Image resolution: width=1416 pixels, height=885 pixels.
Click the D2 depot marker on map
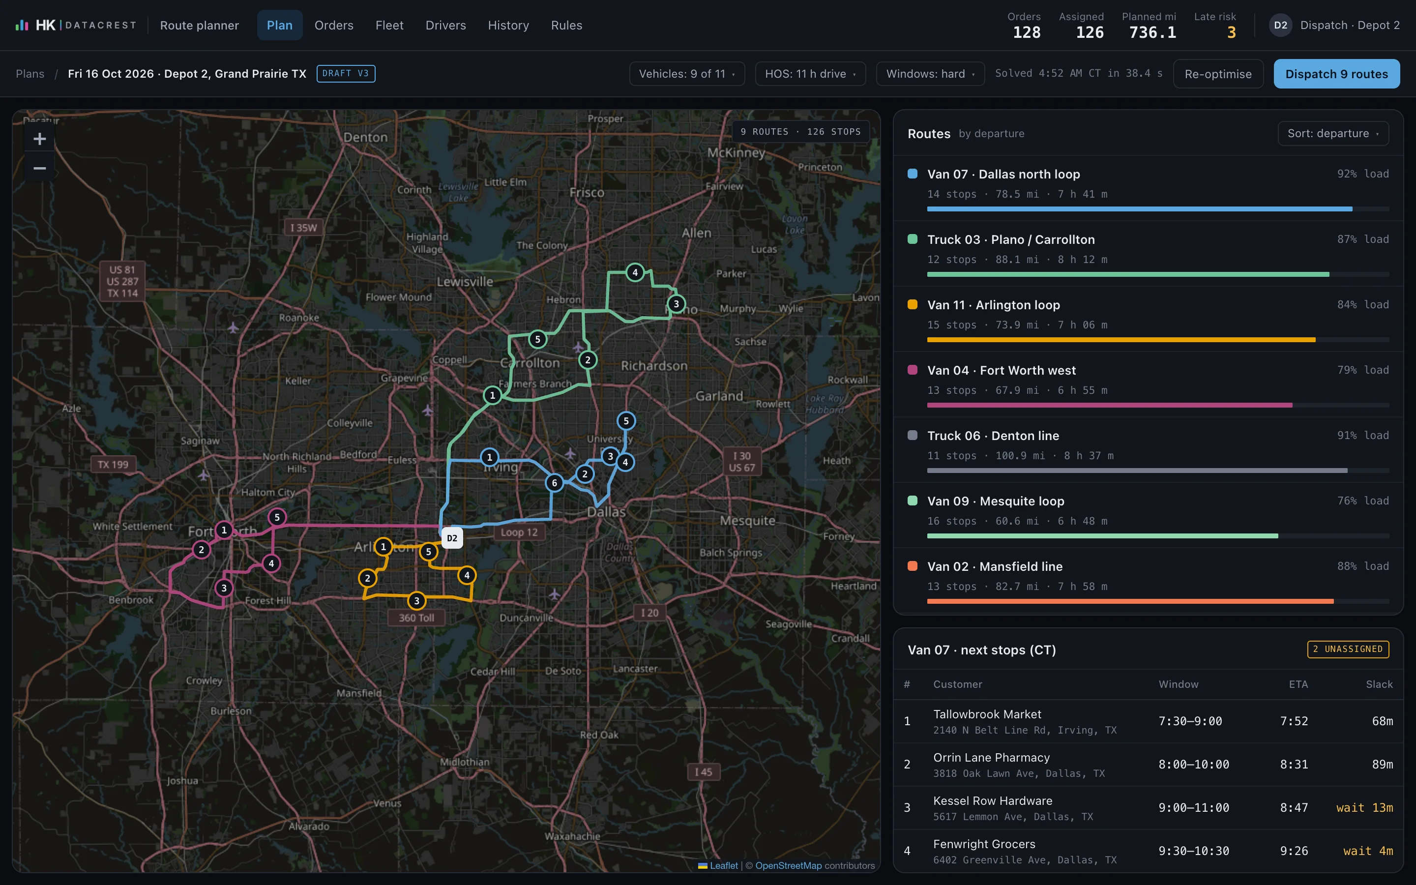pos(452,538)
